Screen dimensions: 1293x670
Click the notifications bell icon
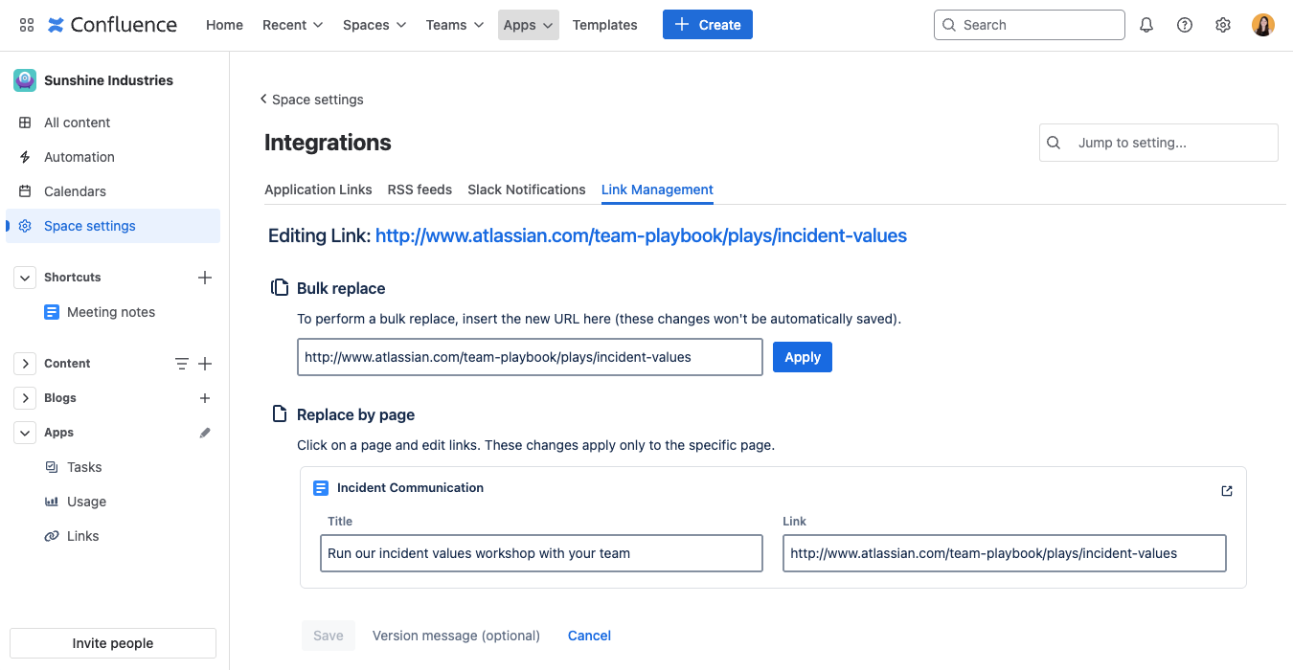(1146, 25)
